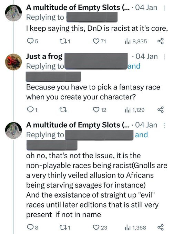Share the Gnolls tweet with 1,368 views
The image size is (173, 234).
161,227
